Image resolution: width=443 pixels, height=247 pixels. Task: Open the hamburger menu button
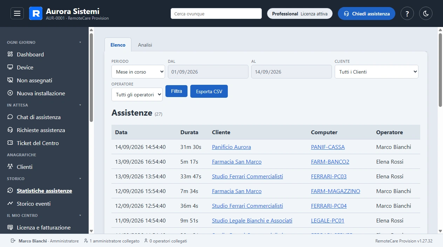click(x=17, y=14)
